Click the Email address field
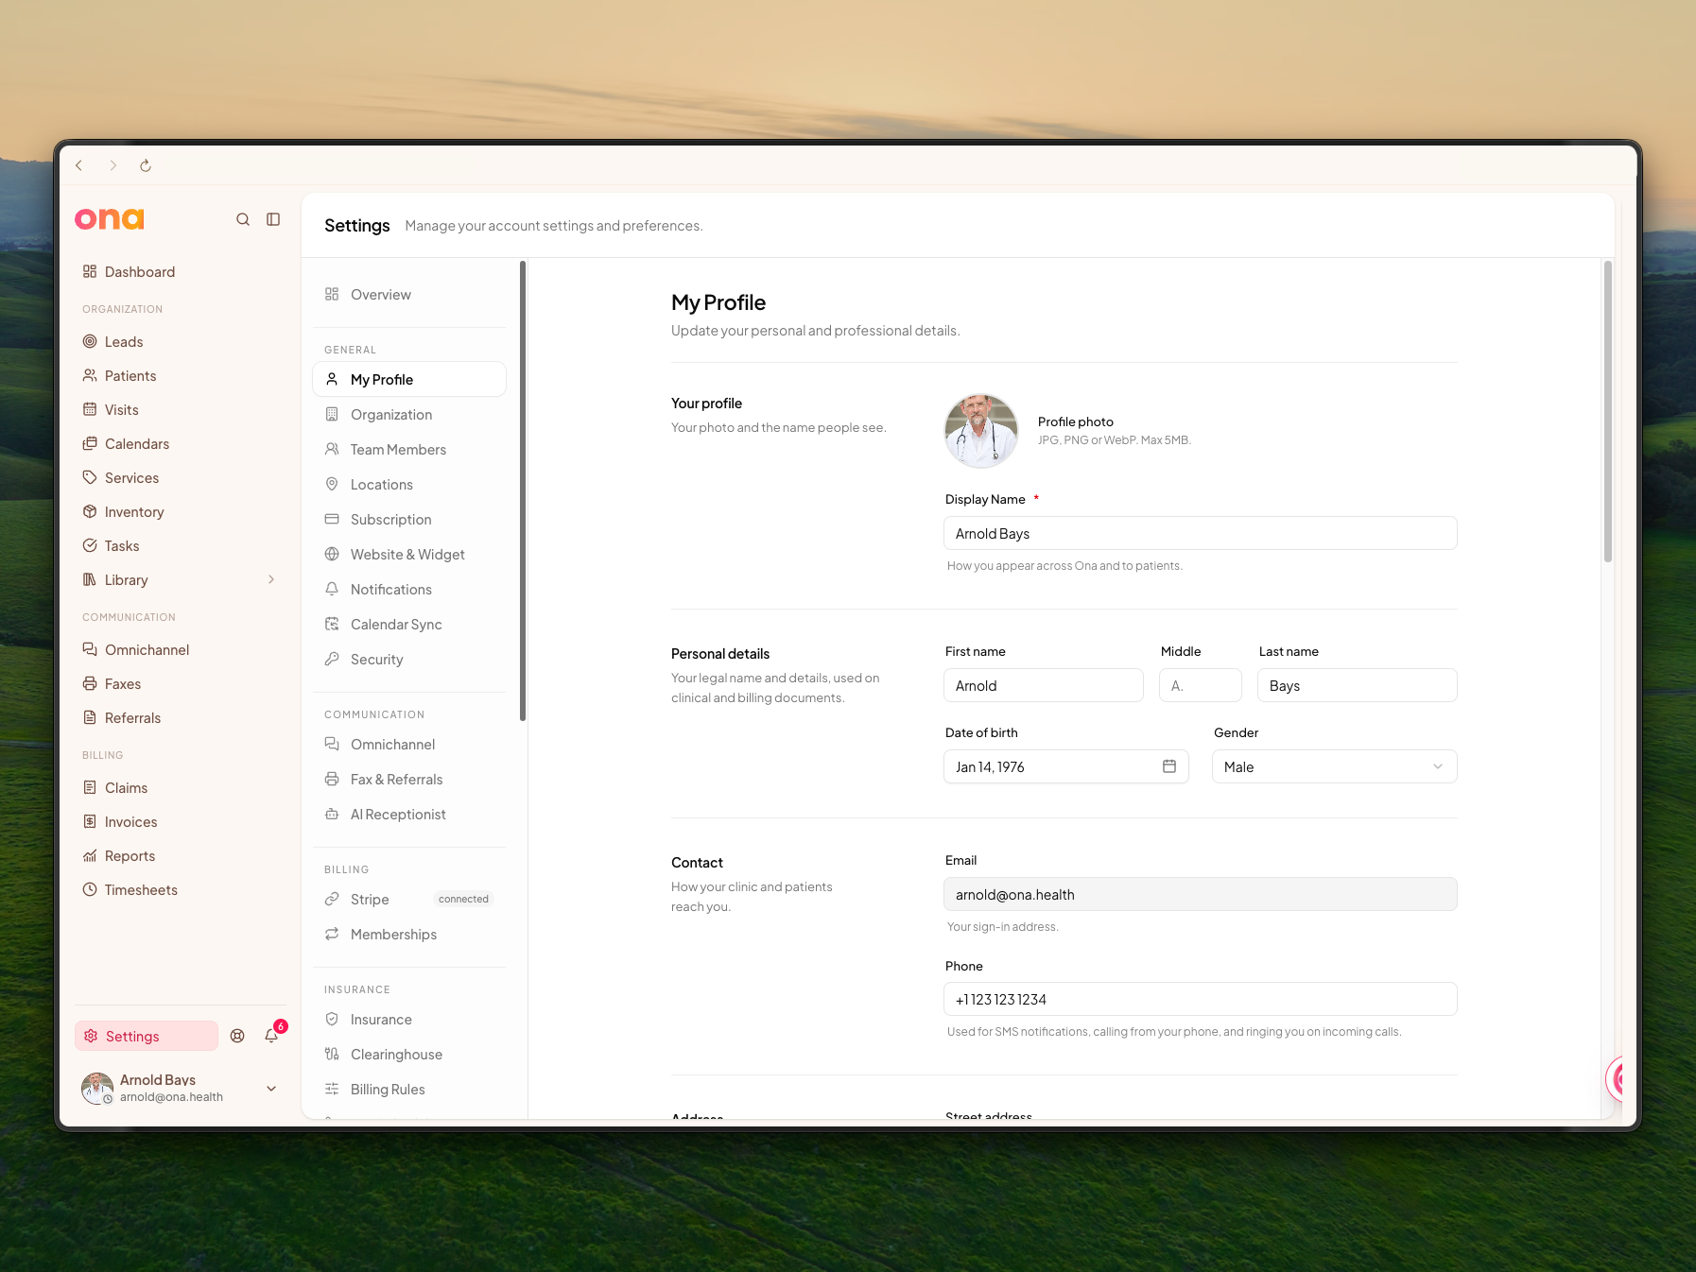 coord(1201,894)
